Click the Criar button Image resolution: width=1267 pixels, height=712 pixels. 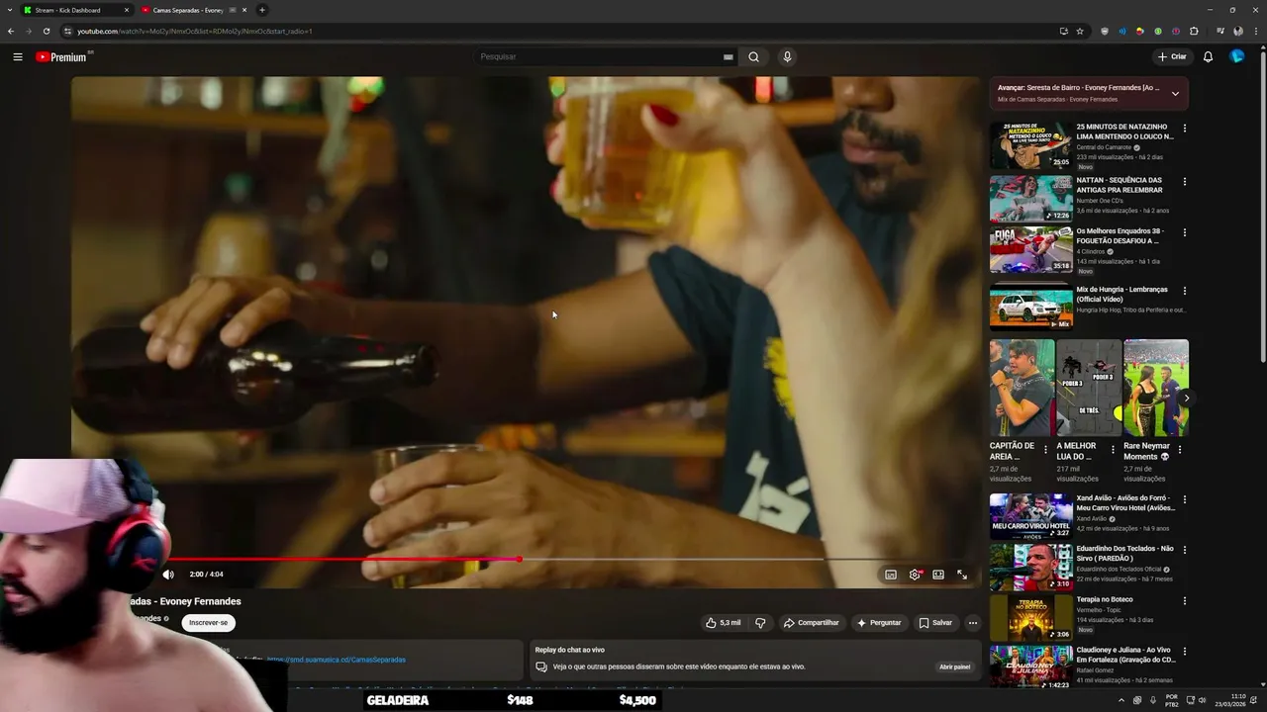(x=1172, y=56)
